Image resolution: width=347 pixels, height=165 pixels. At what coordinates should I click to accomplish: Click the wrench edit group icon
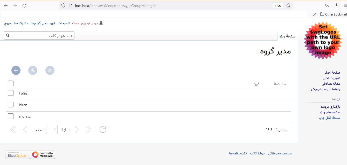pos(33,70)
